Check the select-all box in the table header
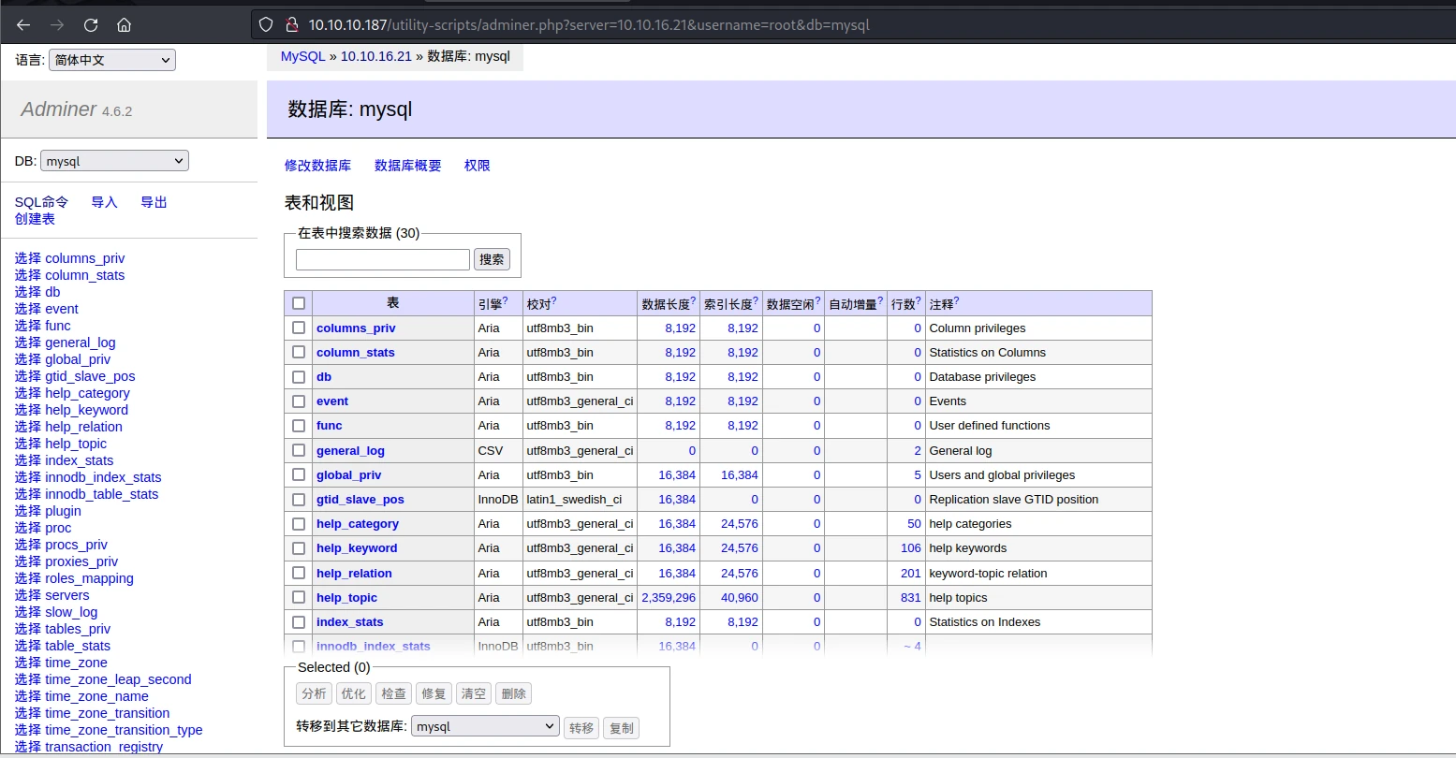 click(299, 303)
